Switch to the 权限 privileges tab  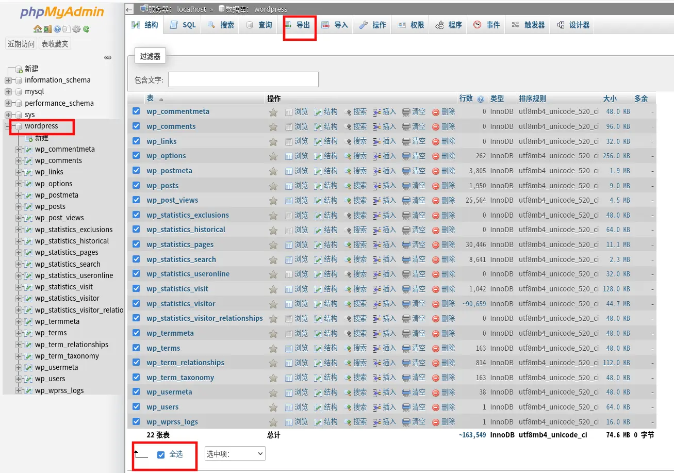(410, 25)
